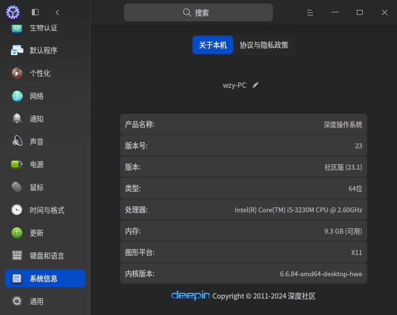The width and height of the screenshot is (397, 315).
Task: Click the 版本号 row label
Action: click(136, 146)
